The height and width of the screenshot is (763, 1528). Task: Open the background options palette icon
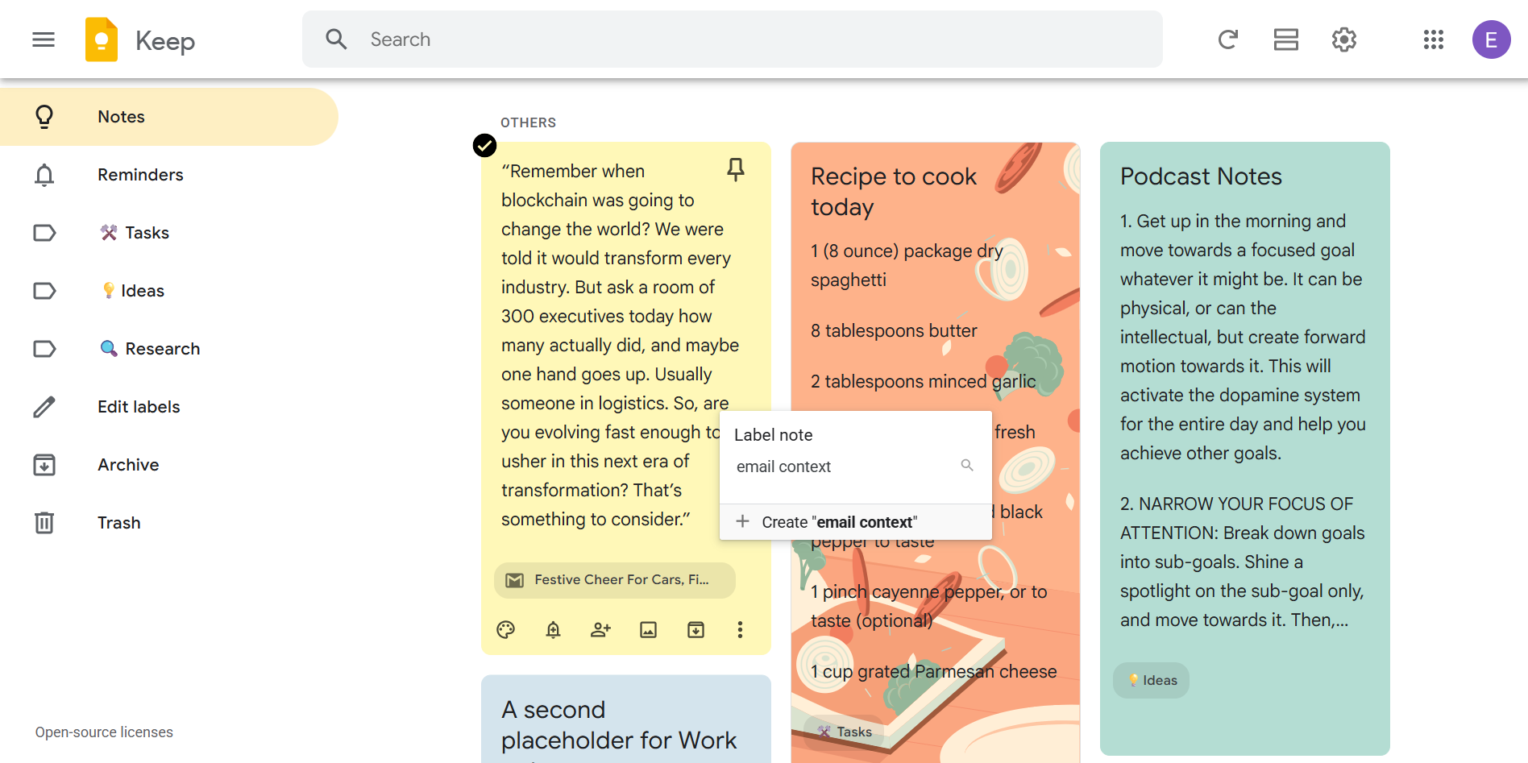(x=506, y=630)
